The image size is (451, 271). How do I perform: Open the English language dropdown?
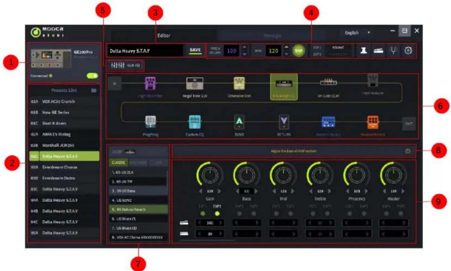[358, 33]
